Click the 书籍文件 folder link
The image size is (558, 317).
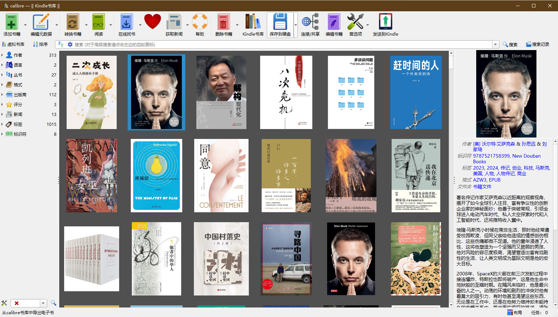click(482, 187)
